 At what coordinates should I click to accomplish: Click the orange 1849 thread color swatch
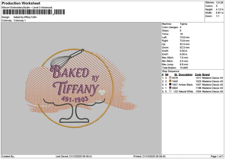click(170, 81)
